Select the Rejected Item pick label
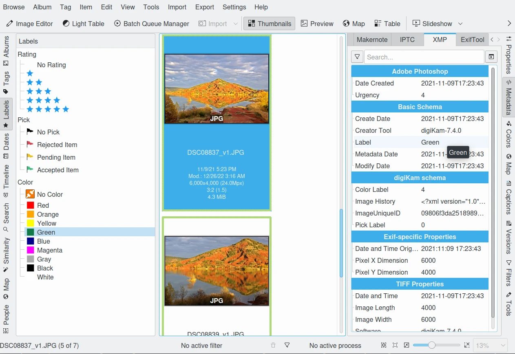The image size is (515, 354). [x=57, y=145]
